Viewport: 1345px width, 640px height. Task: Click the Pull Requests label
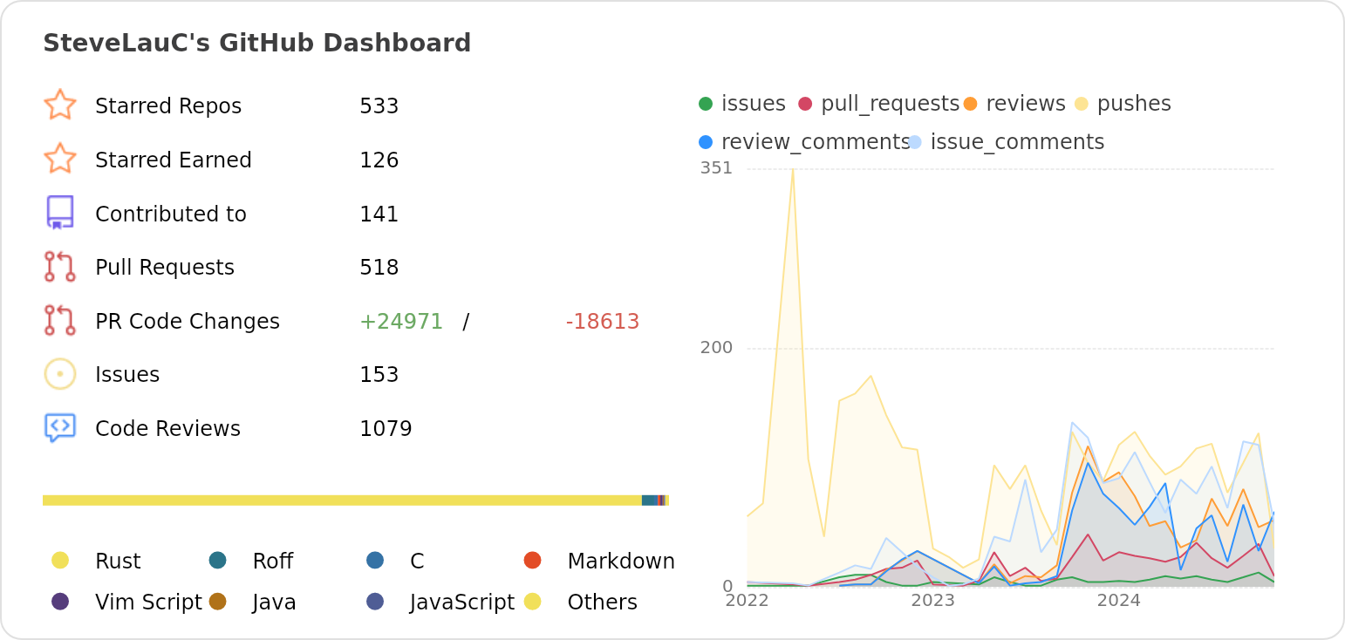165,267
